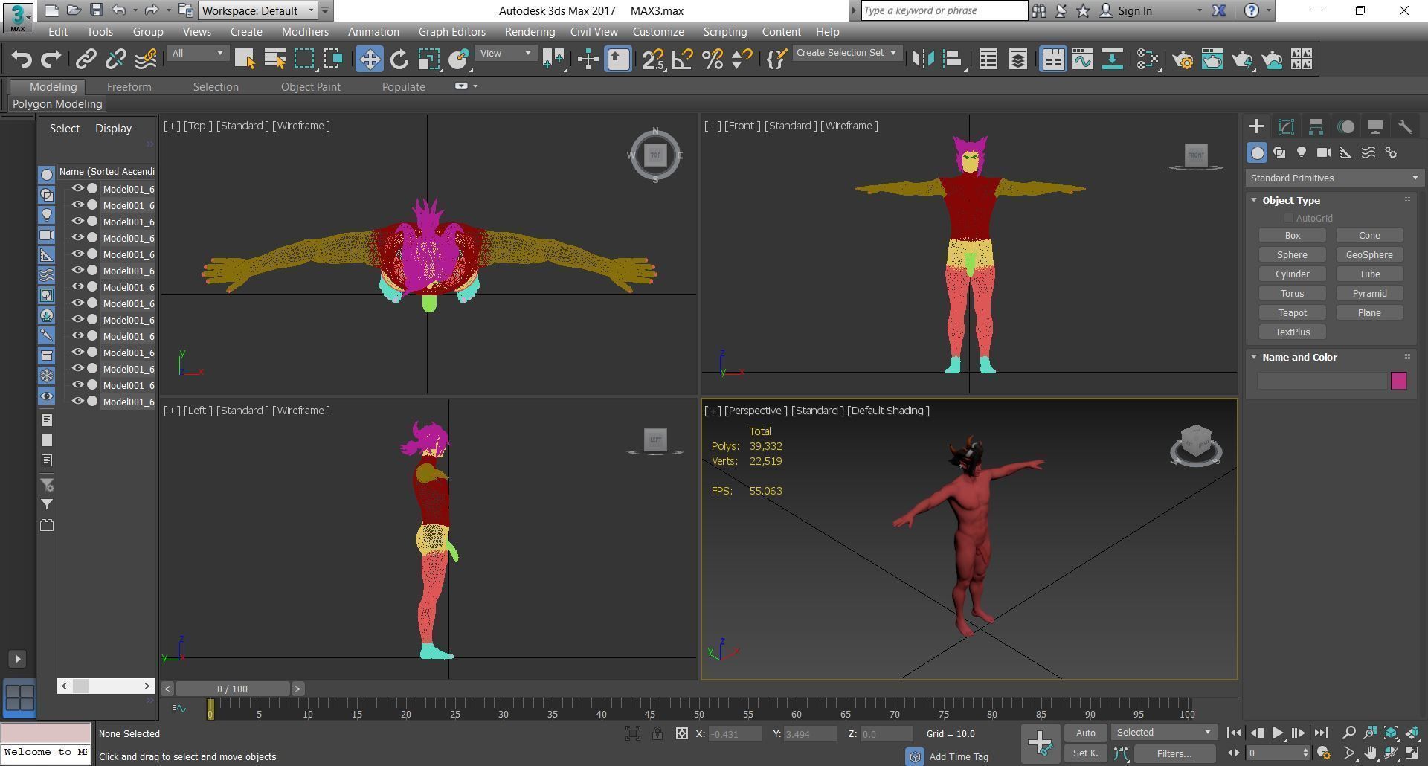Open the key filter Selected dropdown

[x=1164, y=733]
